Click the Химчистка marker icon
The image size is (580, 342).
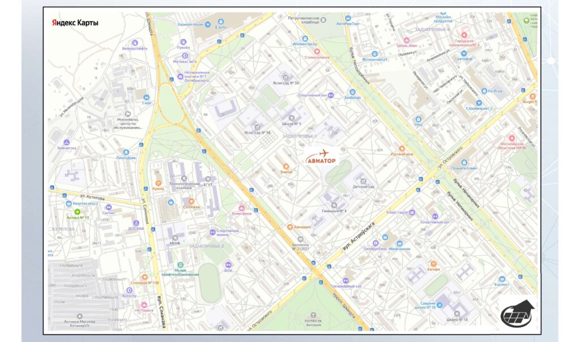67,142
